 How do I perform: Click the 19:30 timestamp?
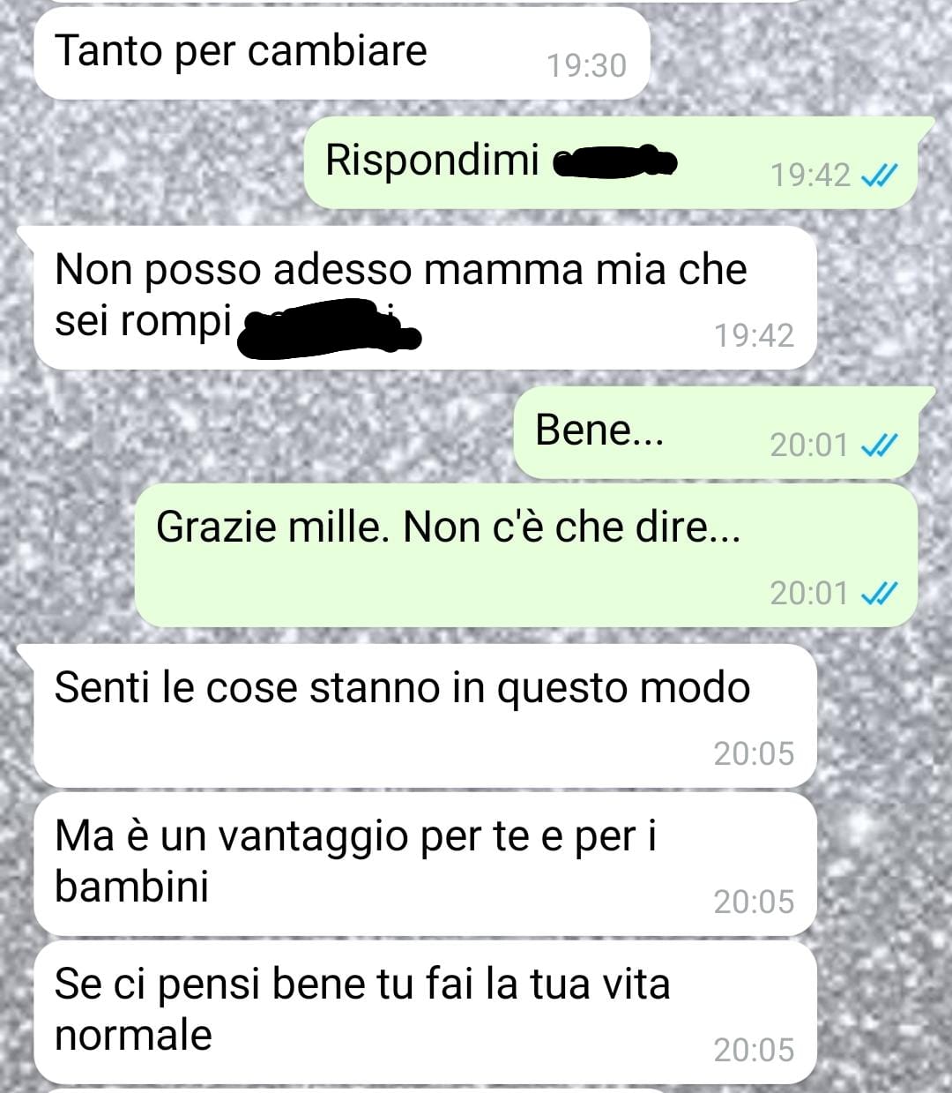586,65
